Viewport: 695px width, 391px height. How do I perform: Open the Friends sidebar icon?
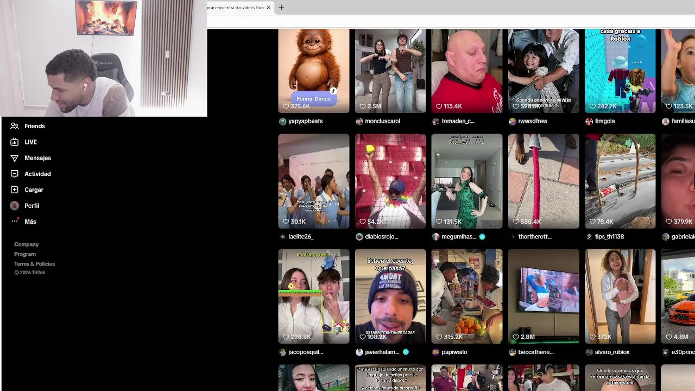pos(14,126)
